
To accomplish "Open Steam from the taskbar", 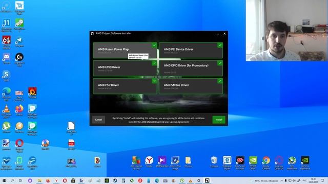I will 115,180.
